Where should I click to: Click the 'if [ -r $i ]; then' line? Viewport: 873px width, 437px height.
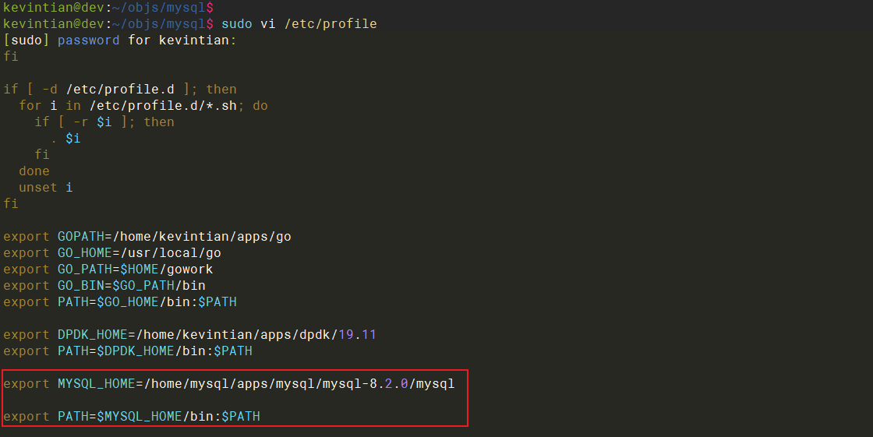(x=104, y=122)
